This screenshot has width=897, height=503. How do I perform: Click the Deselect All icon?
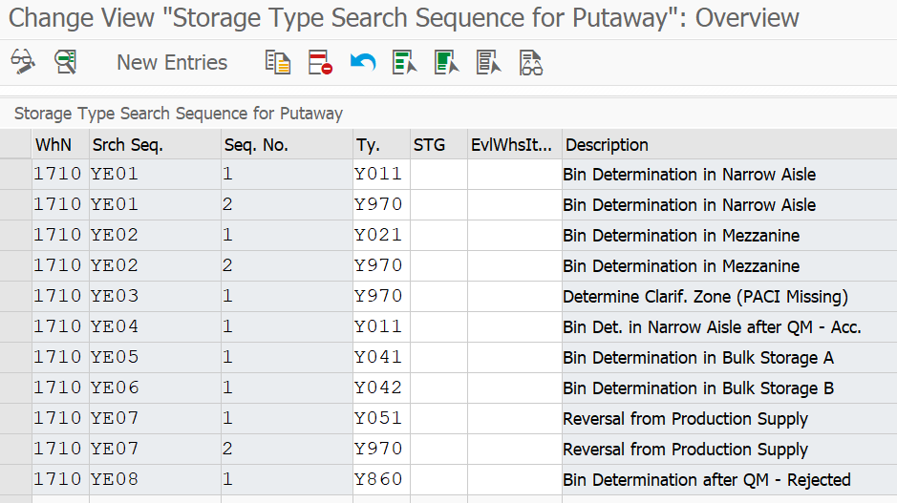488,62
